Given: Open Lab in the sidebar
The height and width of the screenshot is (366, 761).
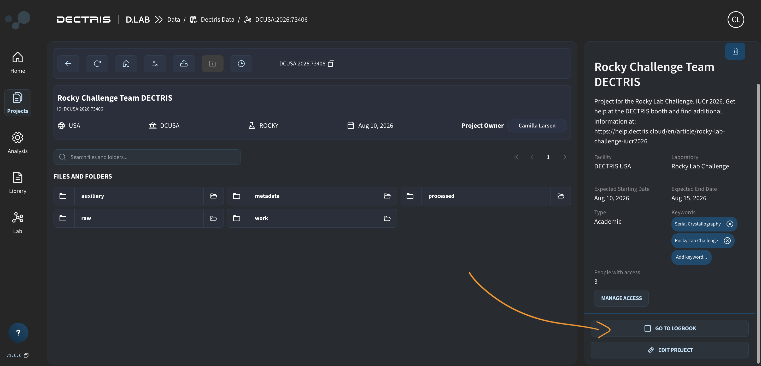Looking at the screenshot, I should [17, 223].
